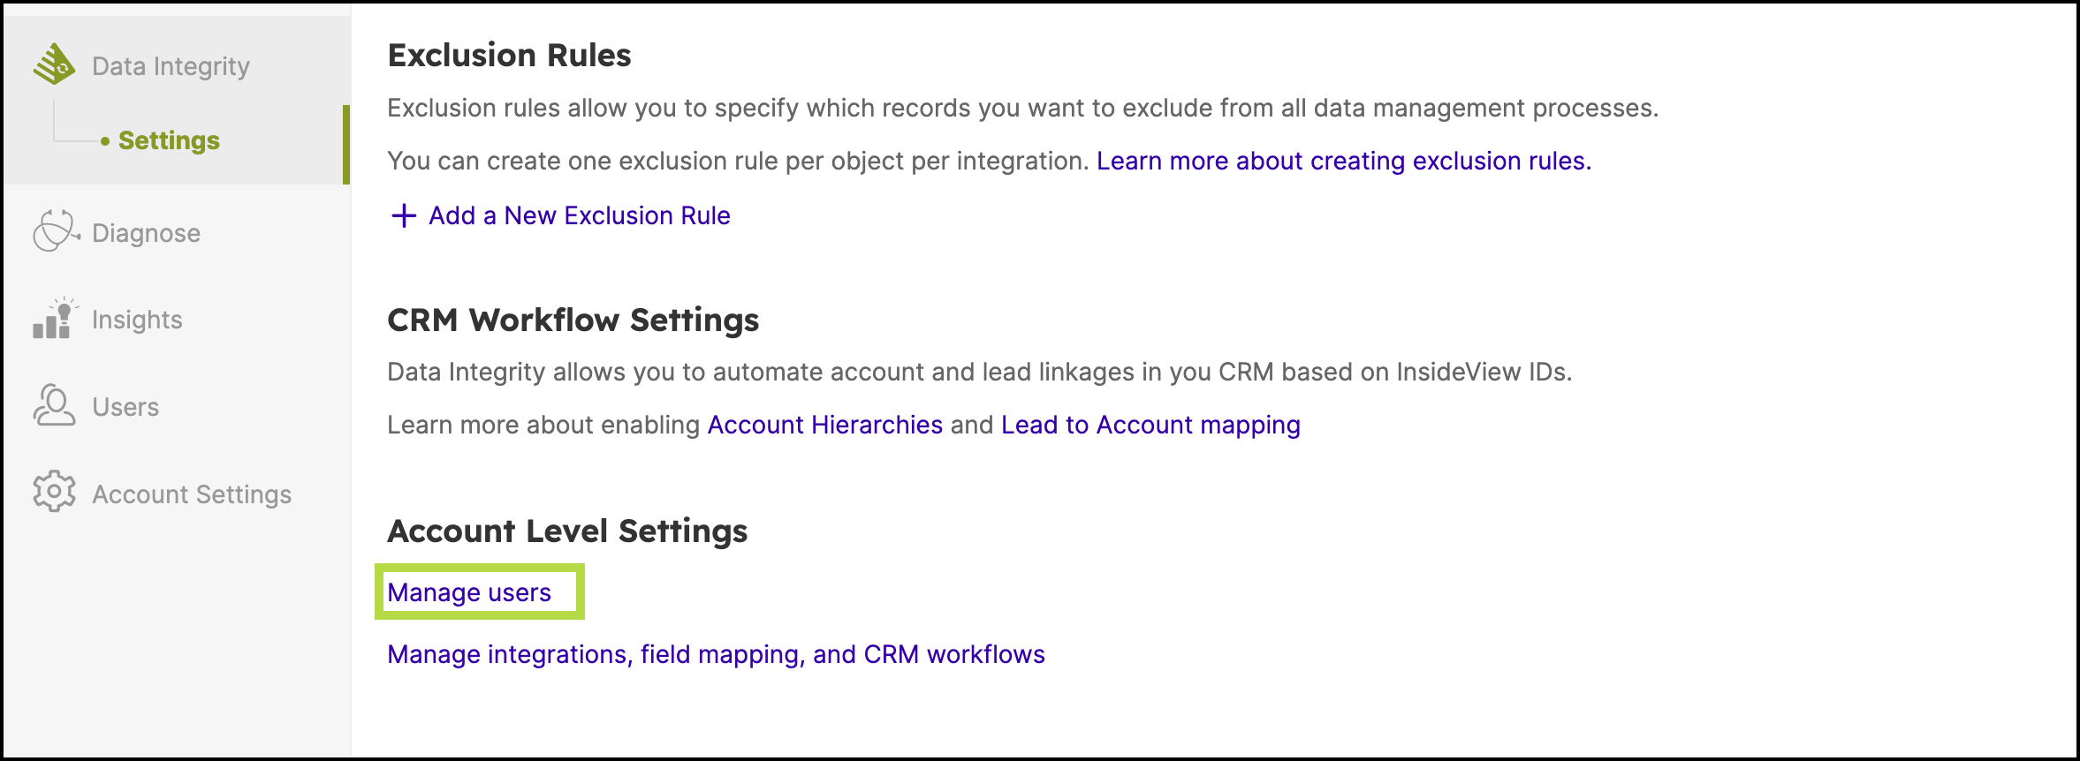Navigate to Users in the sidebar
Screen dimensions: 2080x761
[x=125, y=407]
